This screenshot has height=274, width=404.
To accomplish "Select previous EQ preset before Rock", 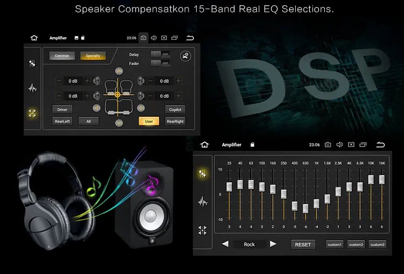I will (x=225, y=244).
